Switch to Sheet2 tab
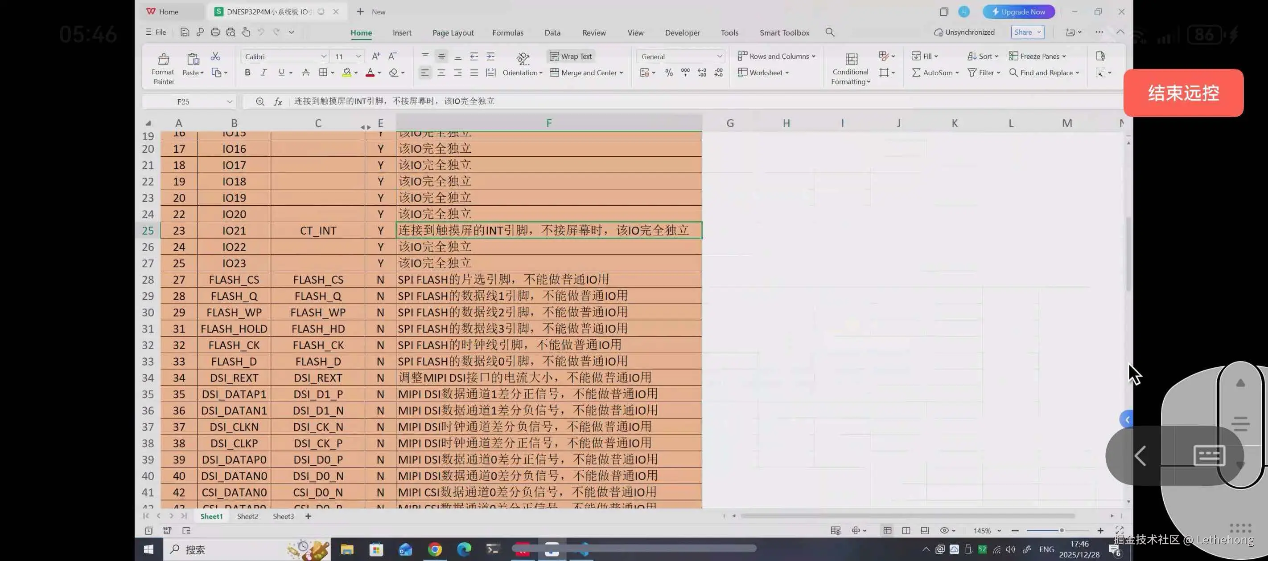The width and height of the screenshot is (1268, 561). [247, 516]
